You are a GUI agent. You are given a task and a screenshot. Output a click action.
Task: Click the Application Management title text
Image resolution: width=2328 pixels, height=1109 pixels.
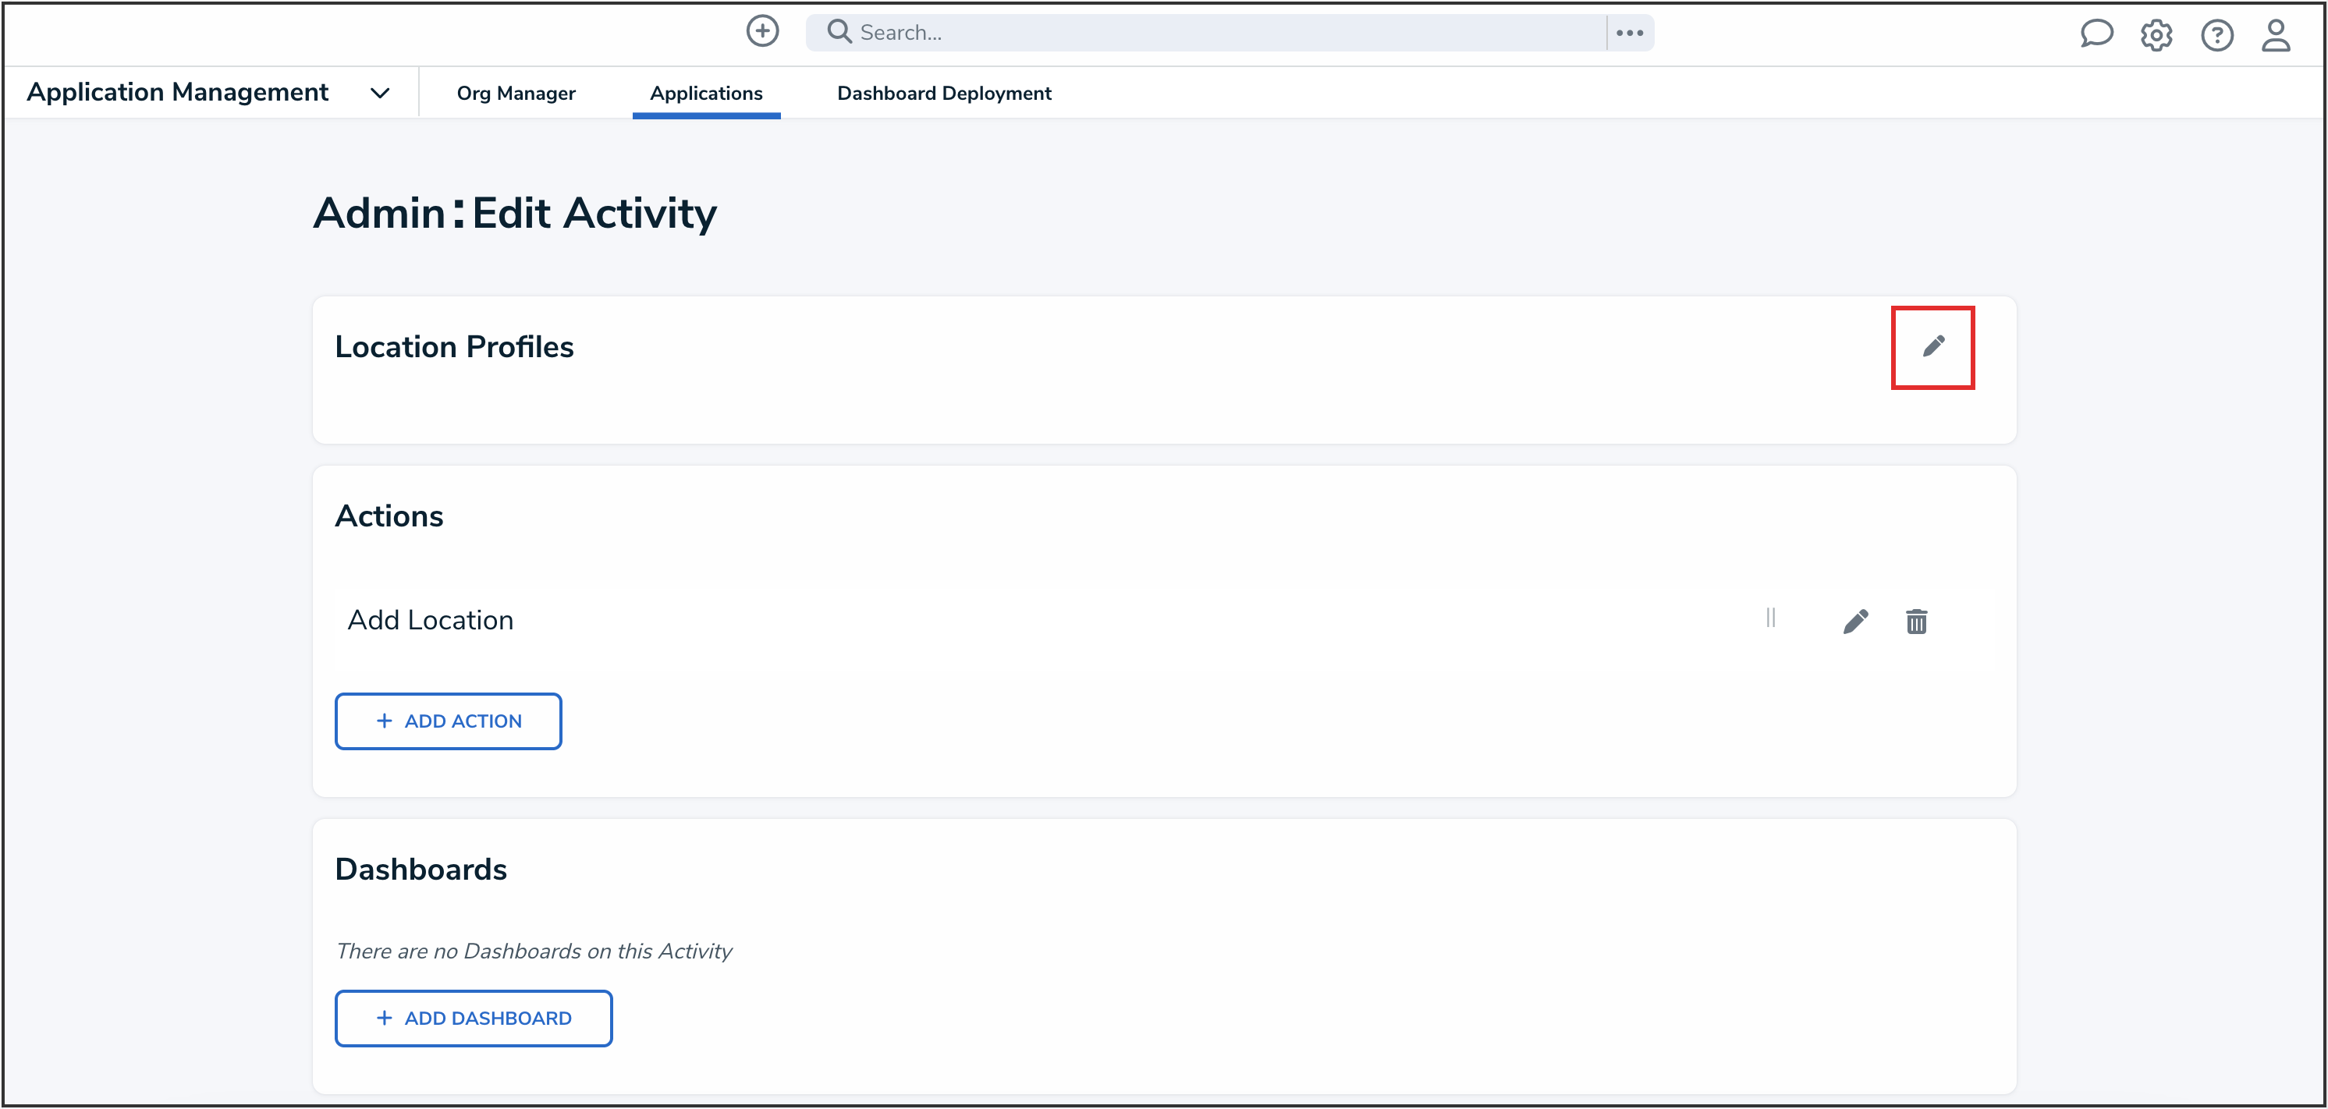(177, 92)
